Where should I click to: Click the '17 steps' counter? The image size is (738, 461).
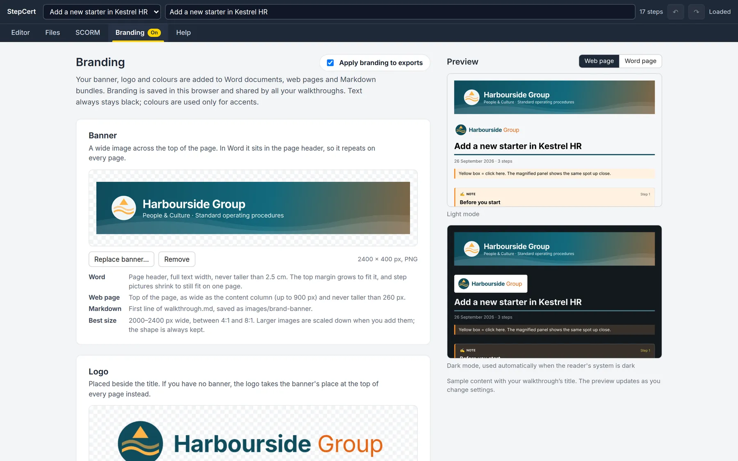click(651, 12)
